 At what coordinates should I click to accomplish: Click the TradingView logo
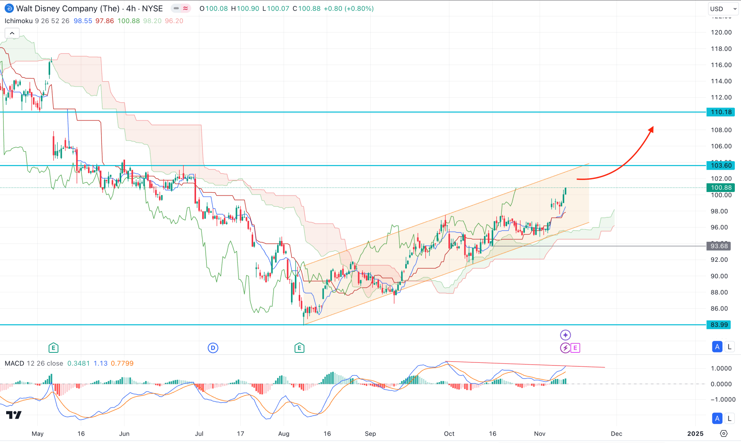click(x=14, y=415)
